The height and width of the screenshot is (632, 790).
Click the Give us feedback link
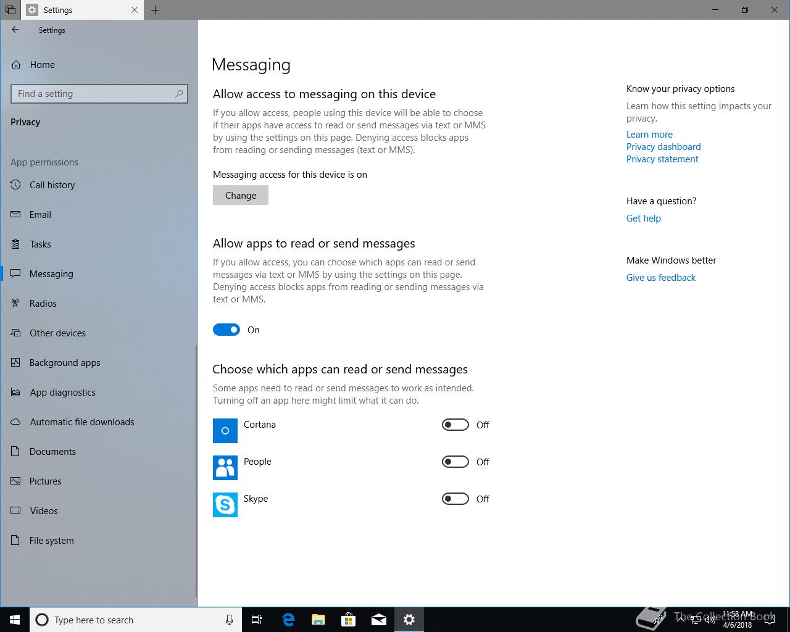point(660,278)
